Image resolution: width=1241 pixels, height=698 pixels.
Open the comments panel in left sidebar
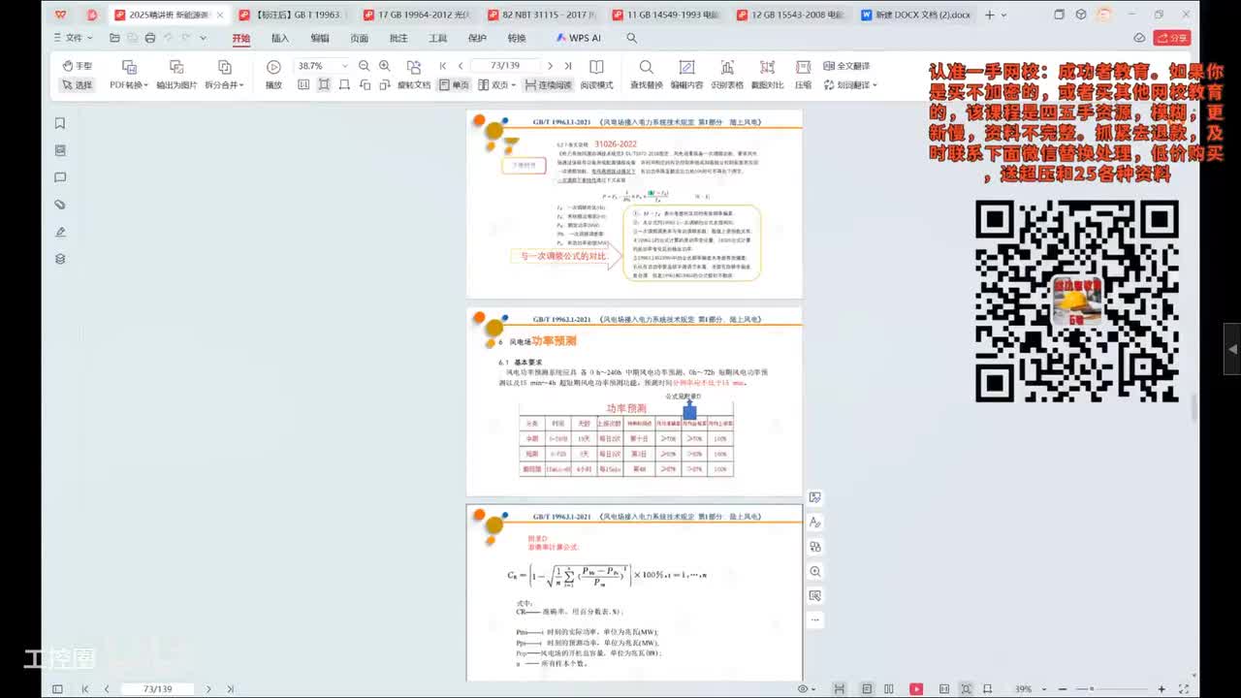coord(60,177)
